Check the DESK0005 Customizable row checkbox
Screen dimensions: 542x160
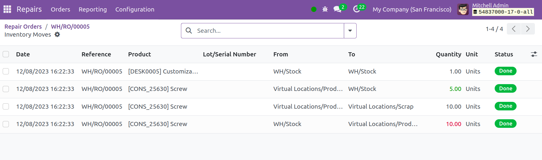(x=6, y=71)
